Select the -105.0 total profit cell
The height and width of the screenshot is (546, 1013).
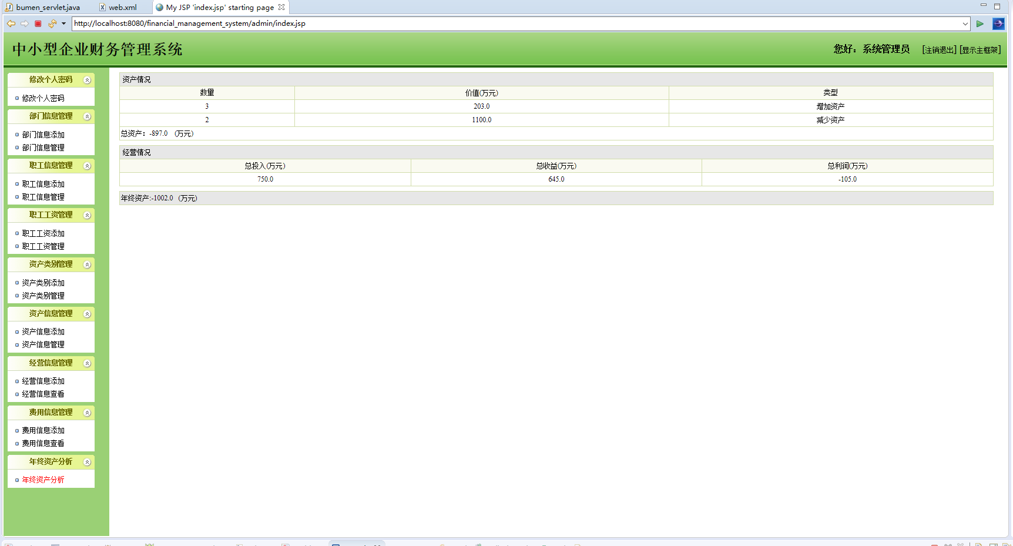click(847, 179)
